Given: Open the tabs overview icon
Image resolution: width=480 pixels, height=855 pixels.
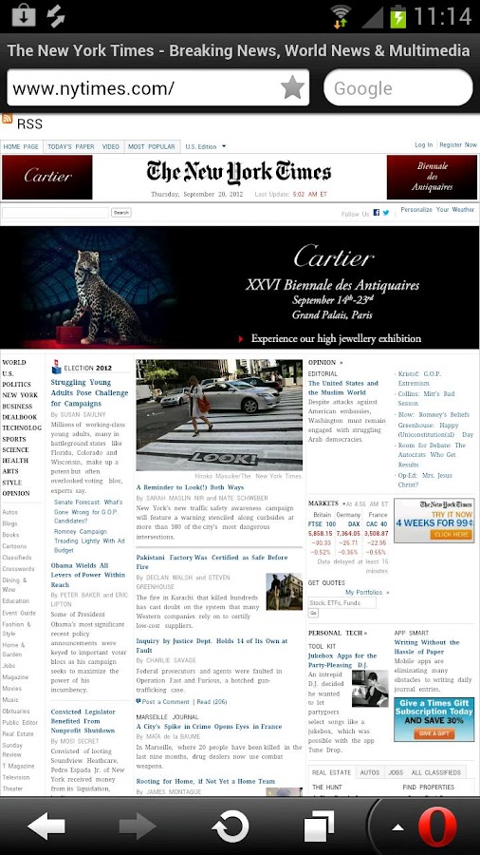Looking at the screenshot, I should pos(319,826).
